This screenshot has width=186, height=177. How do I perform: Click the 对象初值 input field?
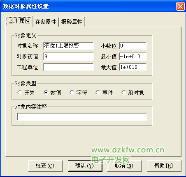click(x=68, y=57)
